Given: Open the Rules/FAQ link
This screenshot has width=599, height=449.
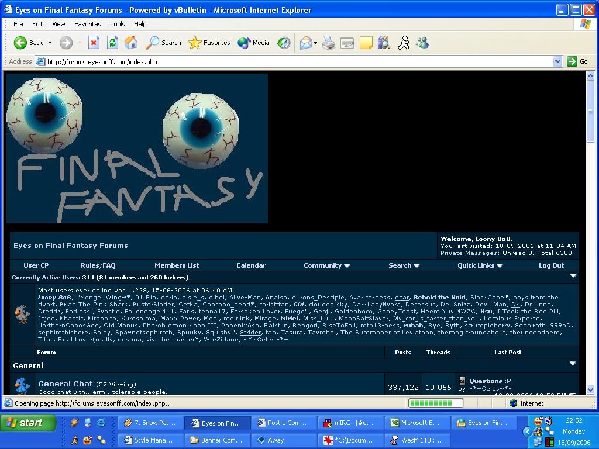Looking at the screenshot, I should click(98, 265).
